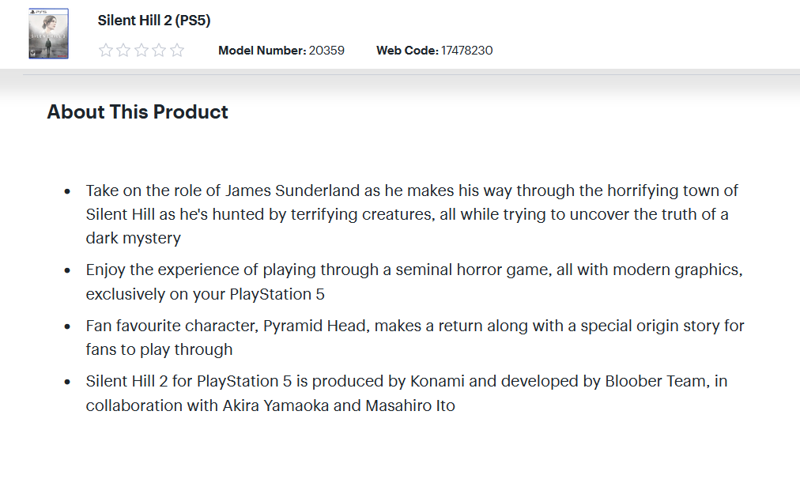Click the second rating star
800x479 pixels.
point(123,50)
